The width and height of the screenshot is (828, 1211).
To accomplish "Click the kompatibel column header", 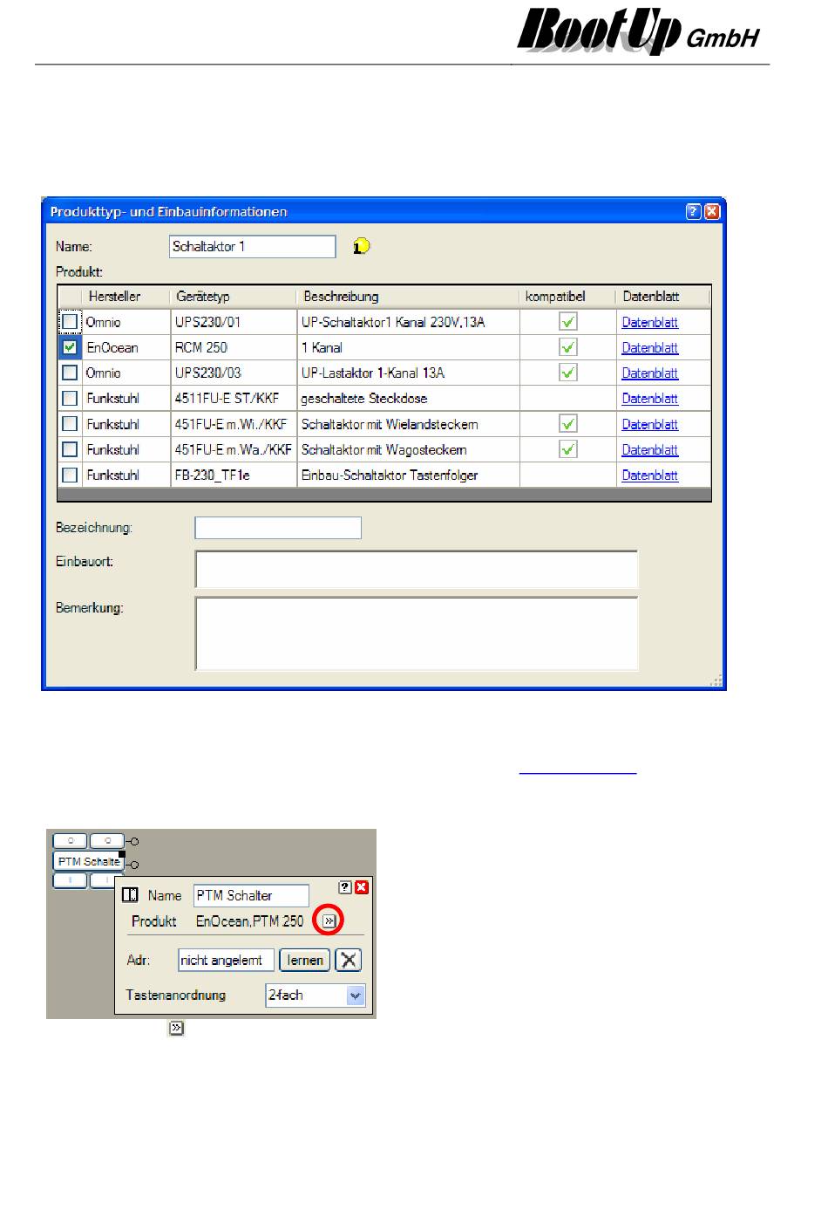I will coord(568,297).
